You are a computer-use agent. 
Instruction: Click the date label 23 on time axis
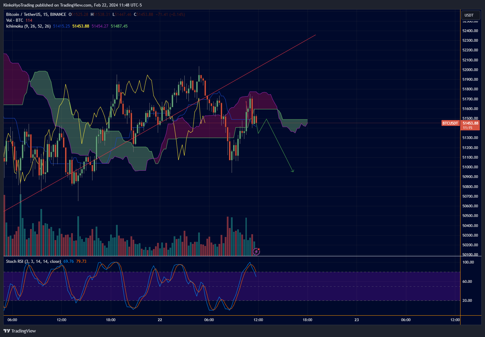click(x=357, y=320)
